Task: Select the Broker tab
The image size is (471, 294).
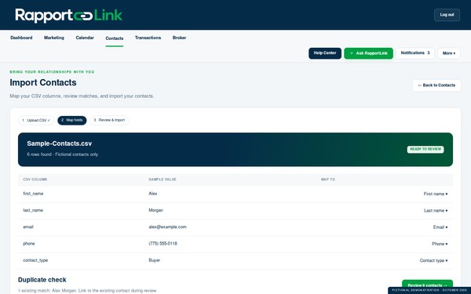Action: click(x=179, y=38)
